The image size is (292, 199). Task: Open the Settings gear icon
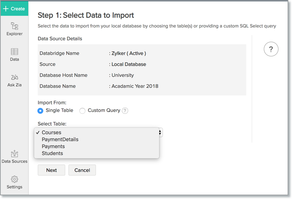(14, 180)
